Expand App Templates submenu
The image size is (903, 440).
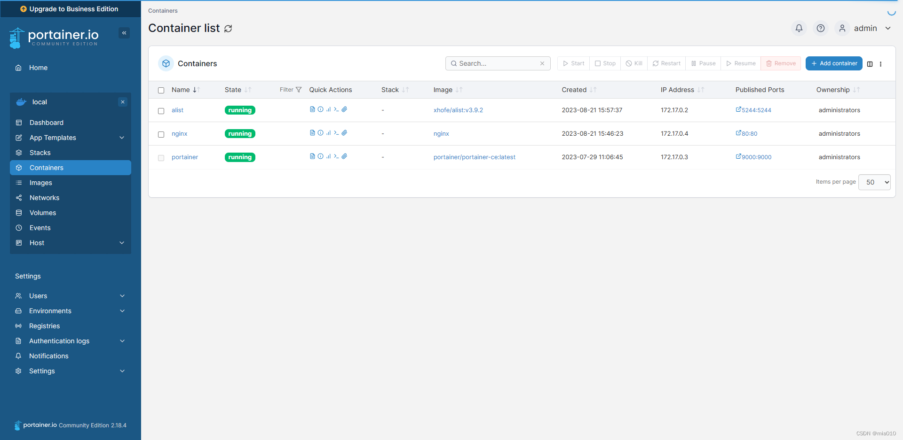(122, 138)
